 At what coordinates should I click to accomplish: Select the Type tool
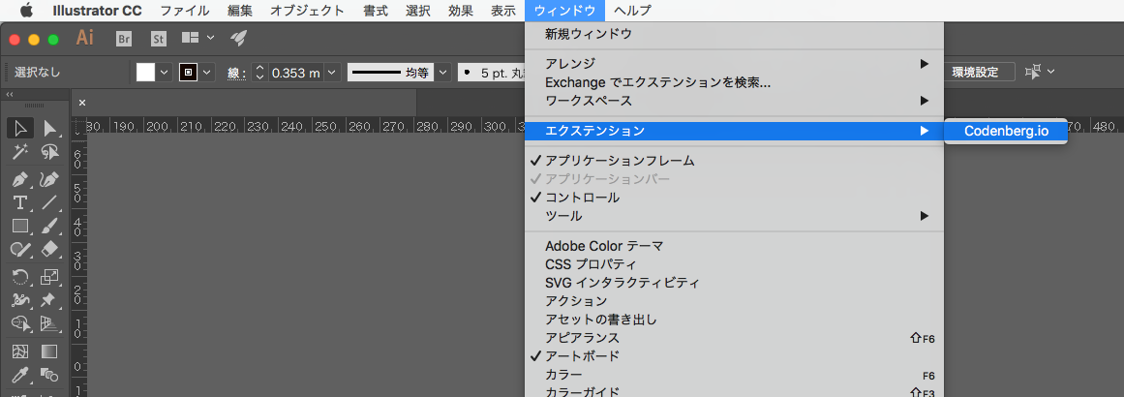(x=19, y=202)
